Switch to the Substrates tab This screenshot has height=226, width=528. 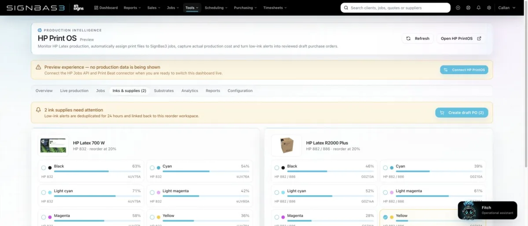pos(164,91)
